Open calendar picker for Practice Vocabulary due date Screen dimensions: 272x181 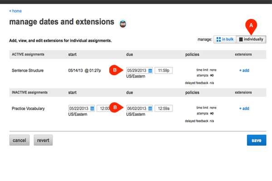point(150,109)
